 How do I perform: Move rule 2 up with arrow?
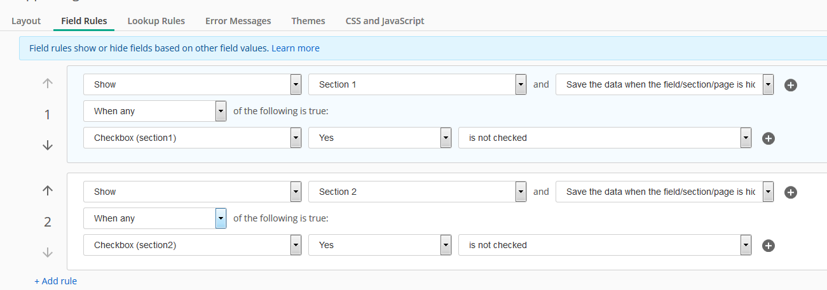(48, 190)
